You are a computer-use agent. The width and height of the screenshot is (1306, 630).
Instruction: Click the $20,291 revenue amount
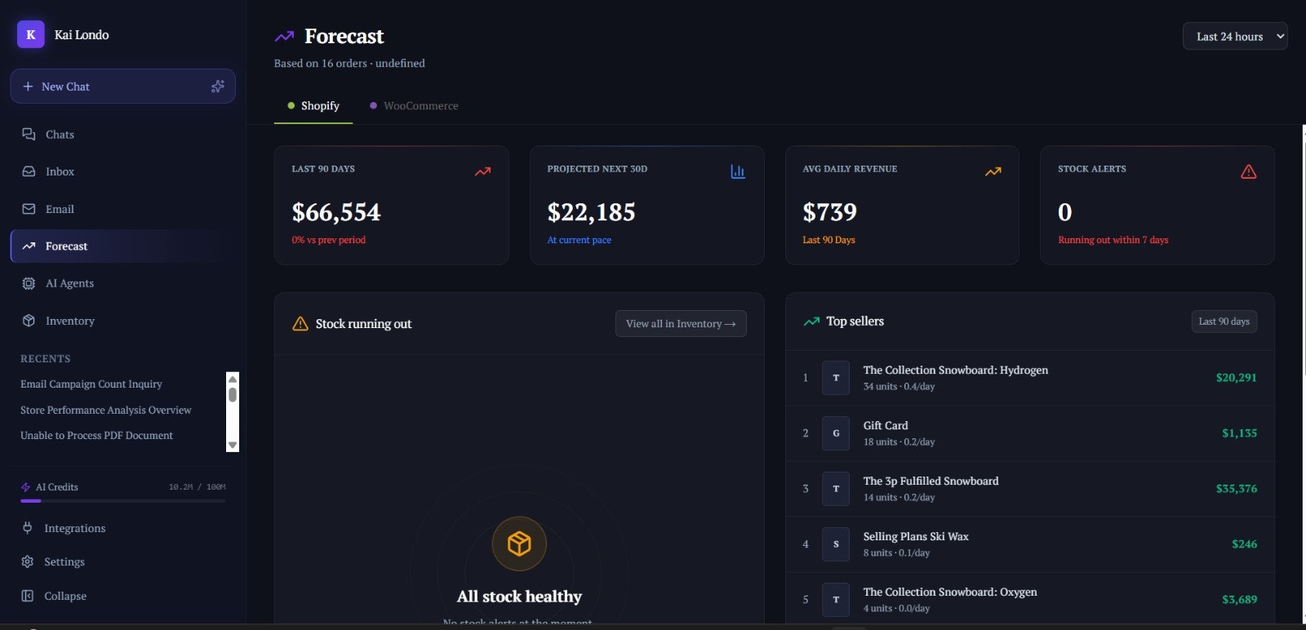point(1237,378)
